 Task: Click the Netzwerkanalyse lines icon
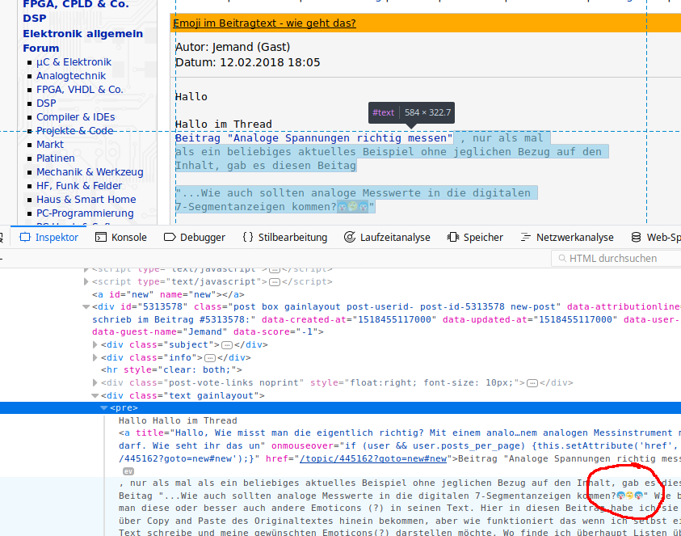[x=526, y=238]
